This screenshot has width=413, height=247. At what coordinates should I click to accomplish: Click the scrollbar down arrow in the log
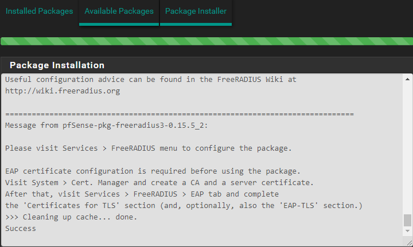tap(407, 231)
